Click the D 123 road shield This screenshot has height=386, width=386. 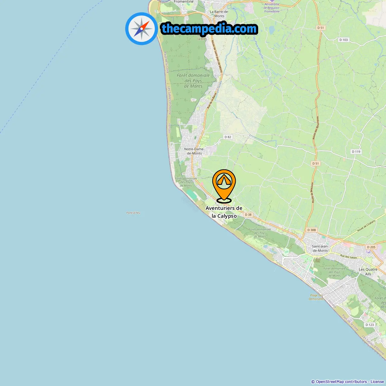tap(369, 325)
